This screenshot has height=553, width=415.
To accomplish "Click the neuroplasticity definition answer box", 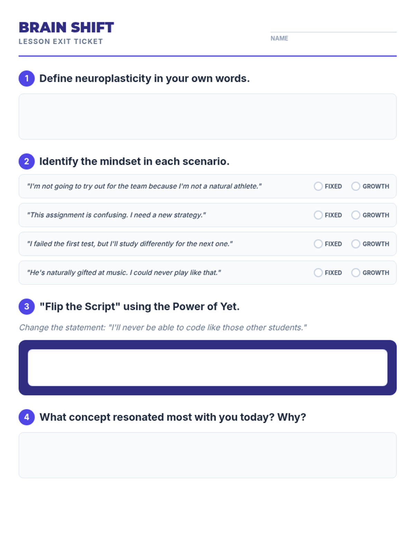I will pyautogui.click(x=207, y=116).
